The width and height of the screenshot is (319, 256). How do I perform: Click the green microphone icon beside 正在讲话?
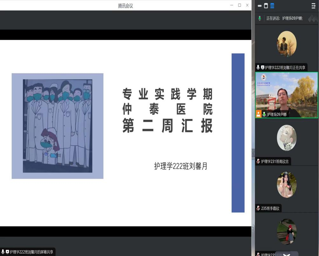(260, 18)
